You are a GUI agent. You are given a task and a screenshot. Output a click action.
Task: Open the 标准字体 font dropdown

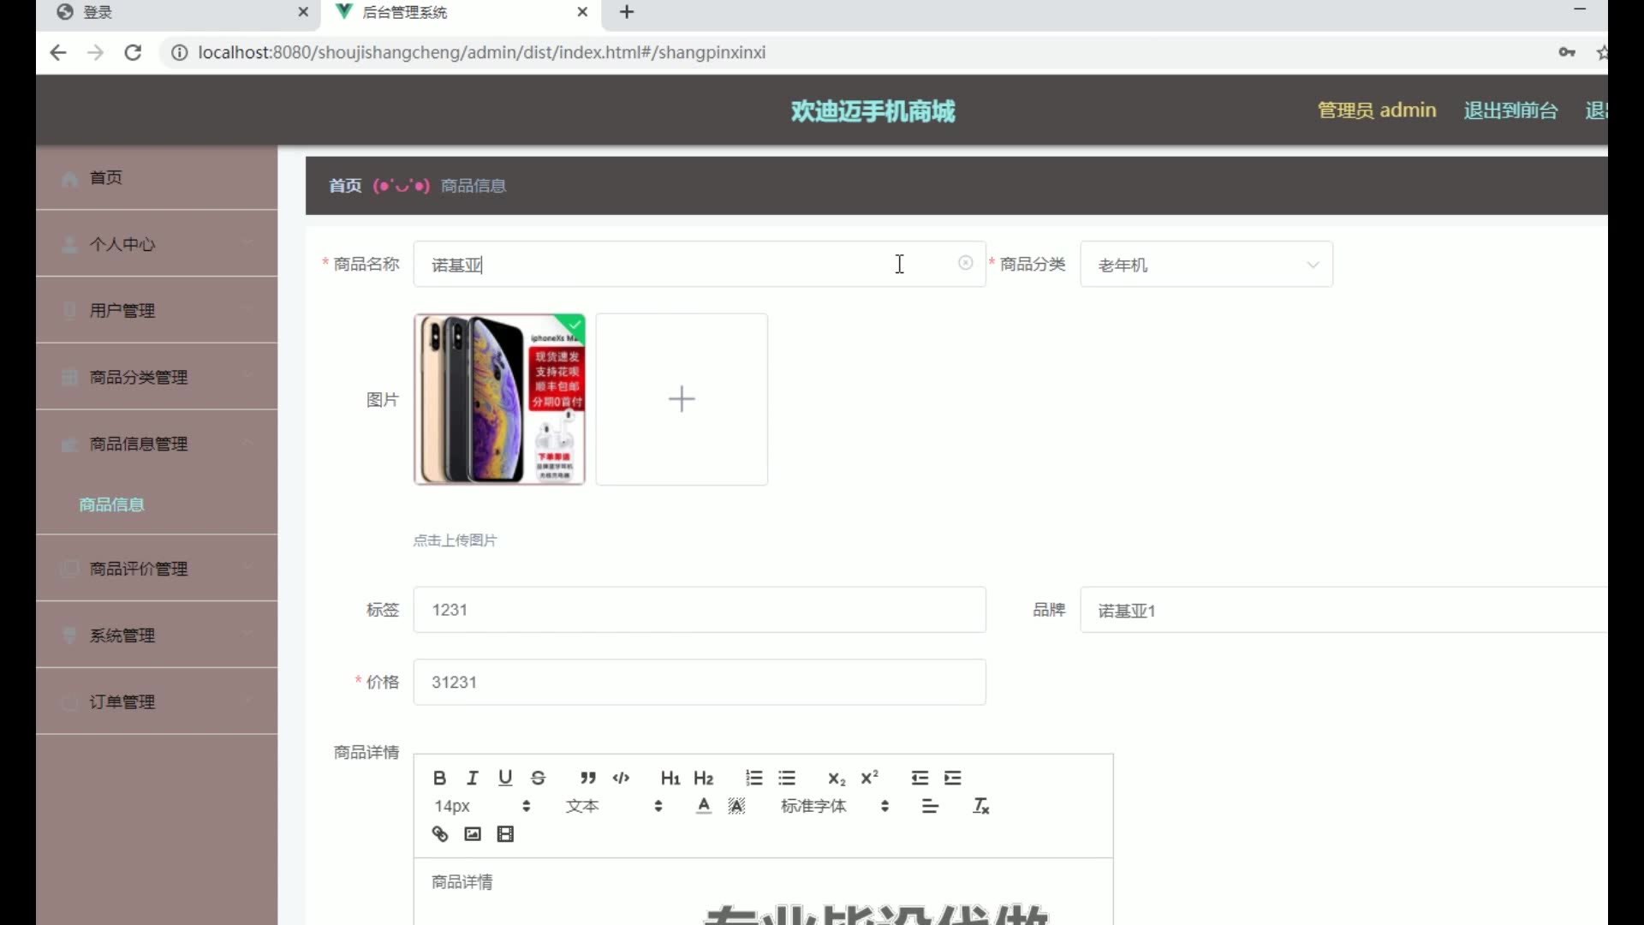click(835, 806)
